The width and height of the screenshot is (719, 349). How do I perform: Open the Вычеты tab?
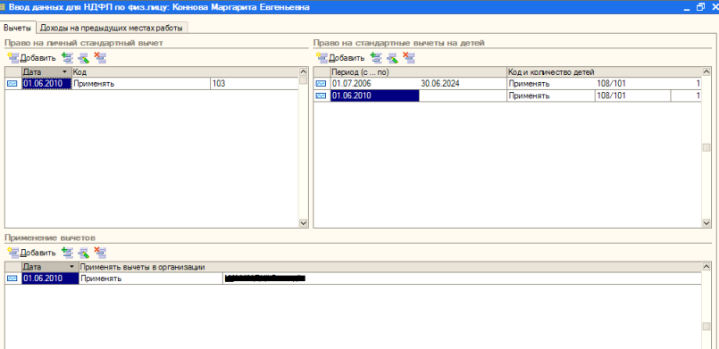pyautogui.click(x=18, y=28)
